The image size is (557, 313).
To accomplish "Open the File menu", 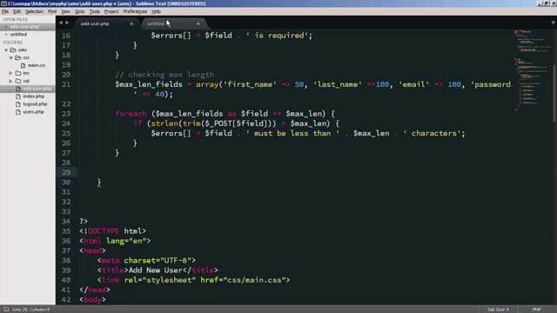I will pyautogui.click(x=5, y=11).
